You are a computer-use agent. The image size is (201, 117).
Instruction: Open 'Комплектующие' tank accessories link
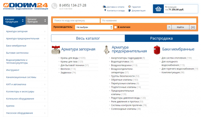click(171, 72)
